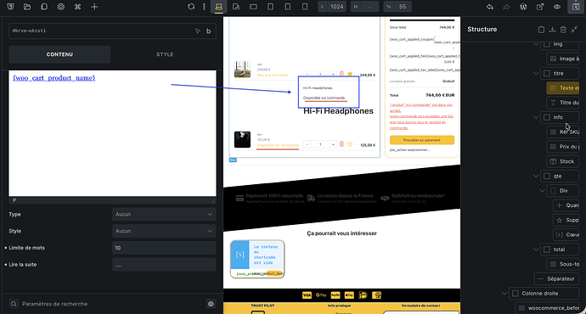Click the Lire la suite field
The width and height of the screenshot is (586, 314).
pos(164,265)
